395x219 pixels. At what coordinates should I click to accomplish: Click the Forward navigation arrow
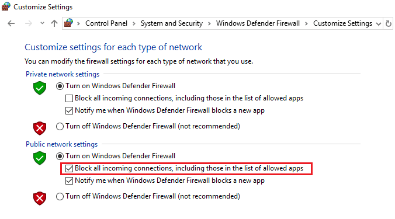point(29,24)
